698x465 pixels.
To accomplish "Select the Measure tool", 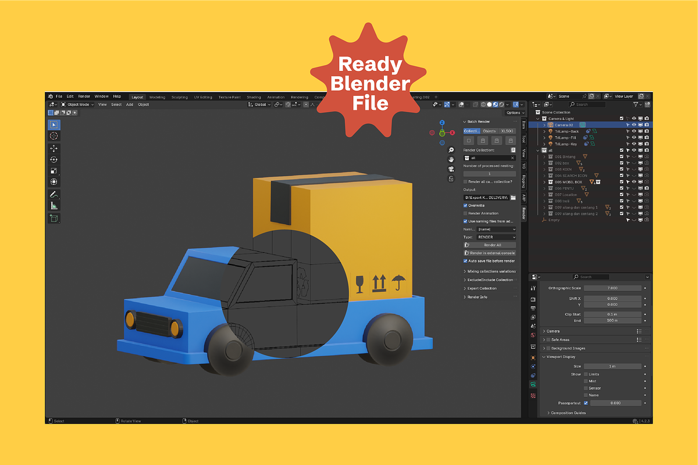I will [x=54, y=205].
